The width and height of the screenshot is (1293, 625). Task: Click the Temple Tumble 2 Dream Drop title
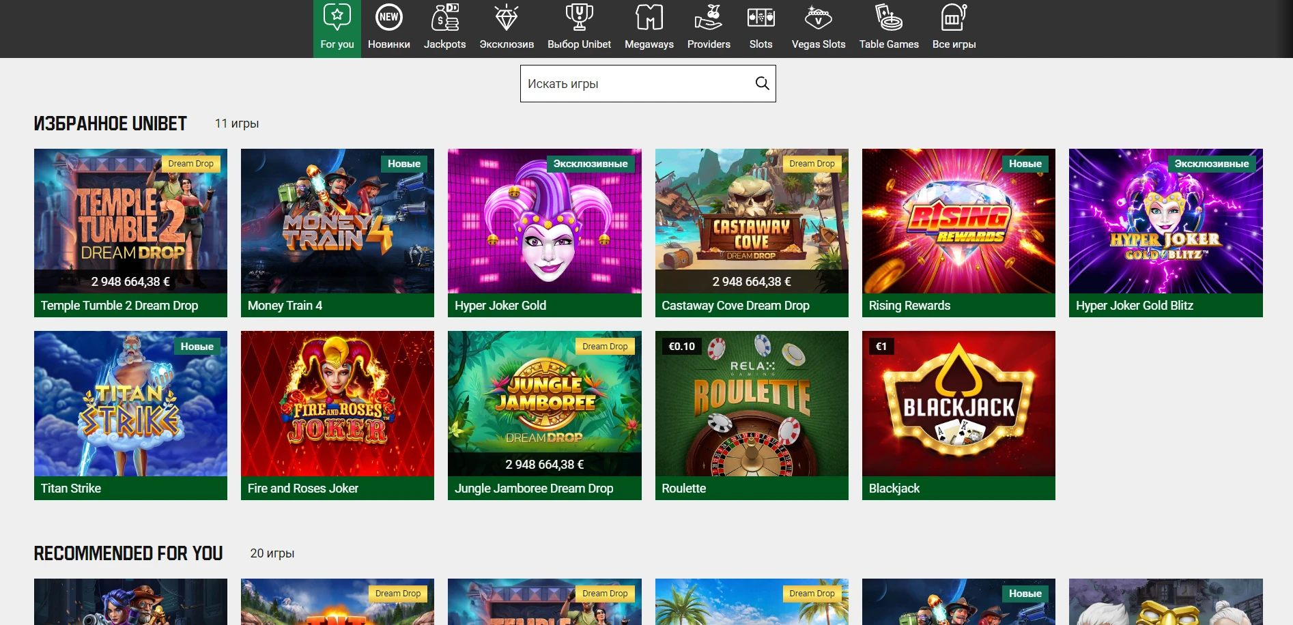pyautogui.click(x=119, y=306)
